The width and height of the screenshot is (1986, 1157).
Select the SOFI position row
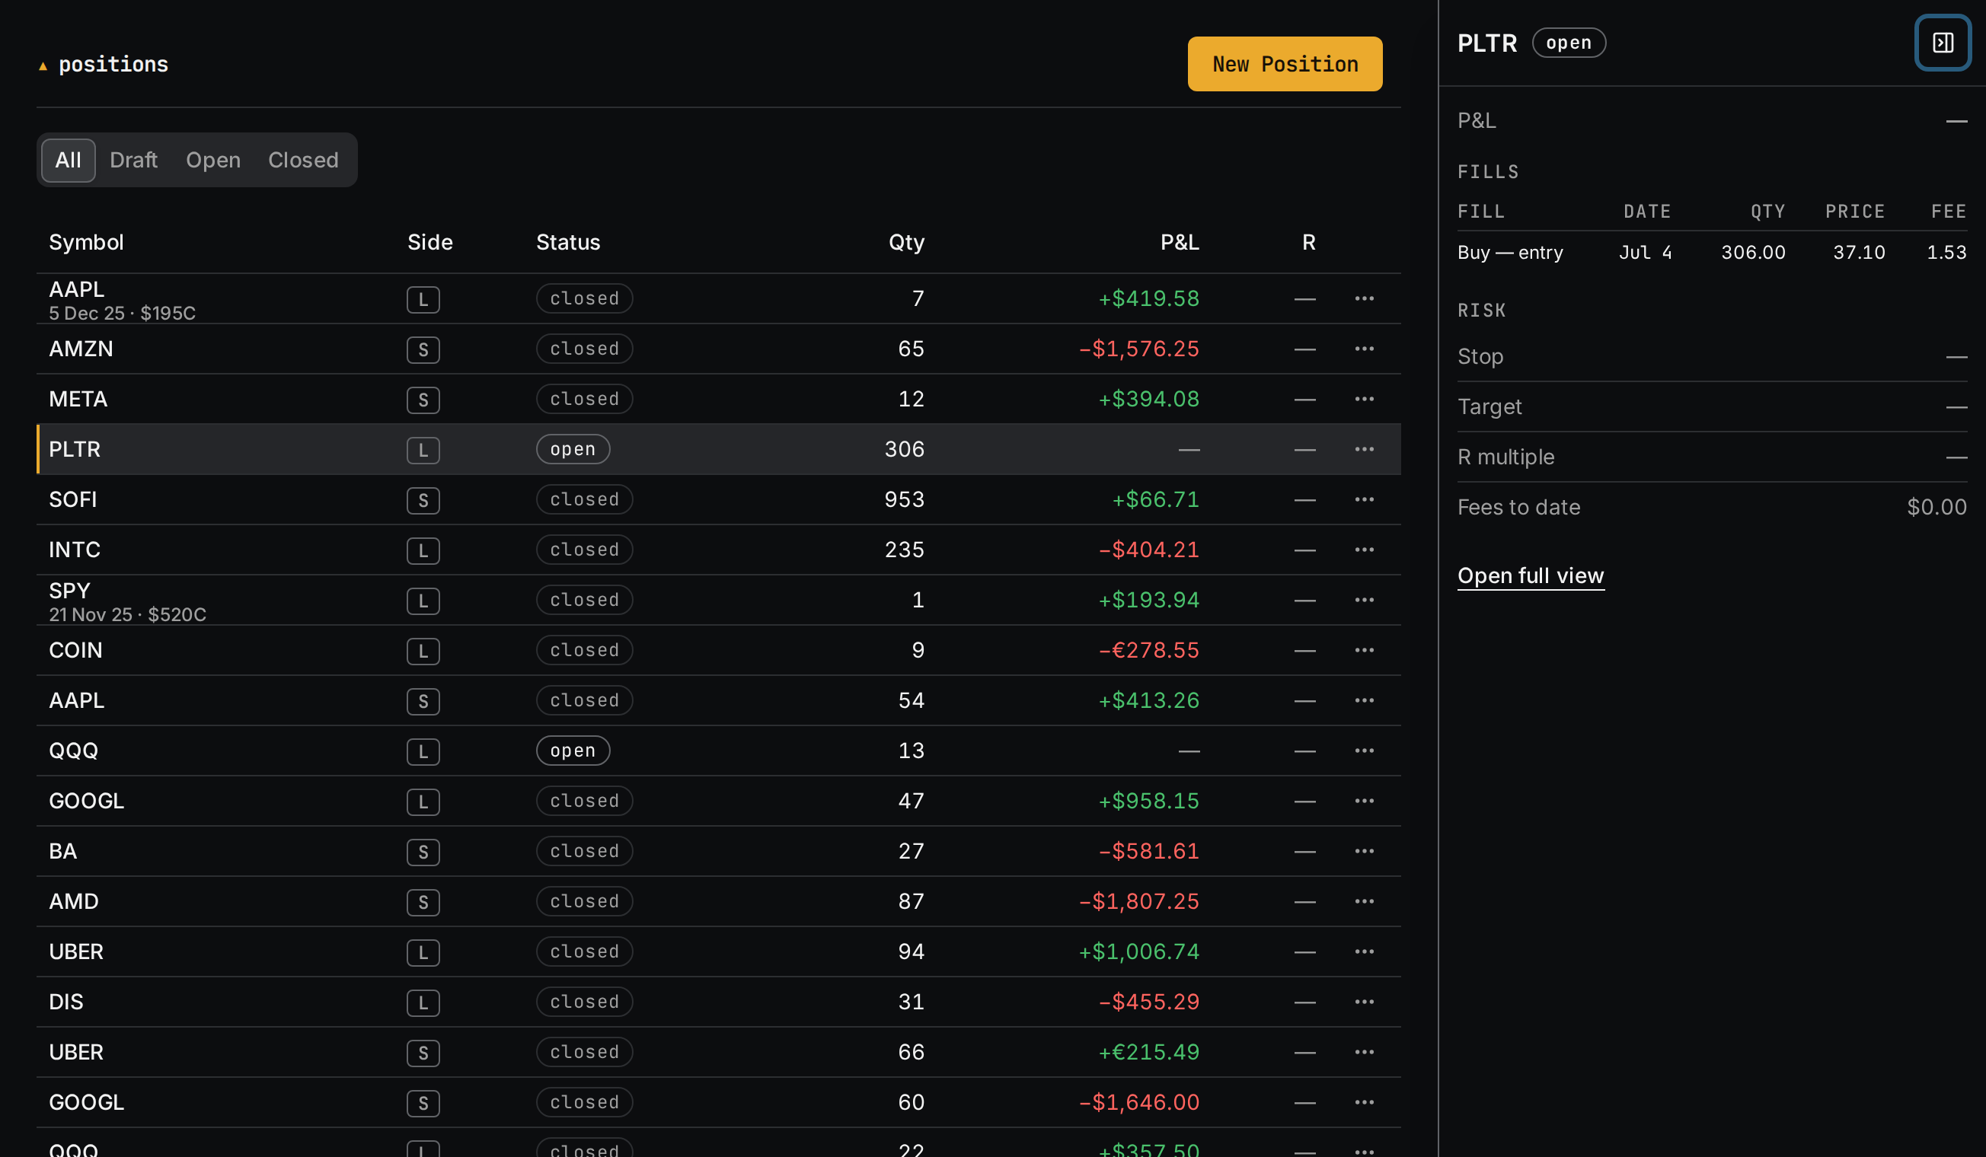(x=719, y=499)
